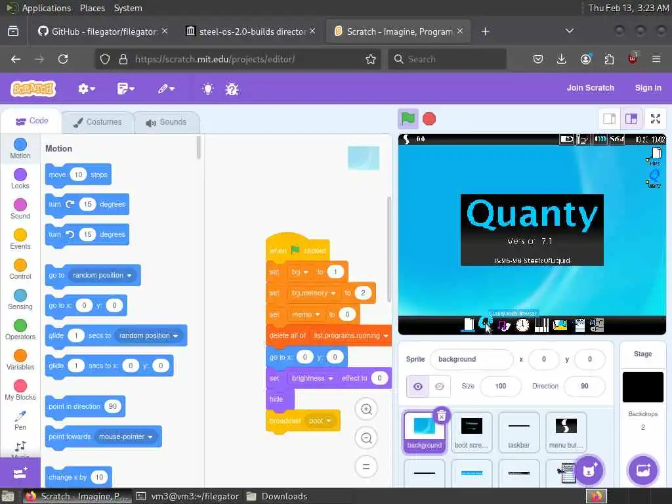
Task: Click the 'hide' block in the script
Action: [x=280, y=399]
